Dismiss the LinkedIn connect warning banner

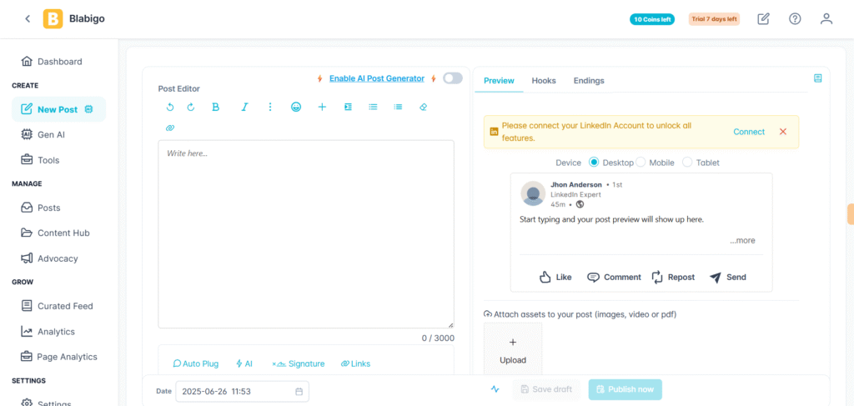(x=783, y=132)
